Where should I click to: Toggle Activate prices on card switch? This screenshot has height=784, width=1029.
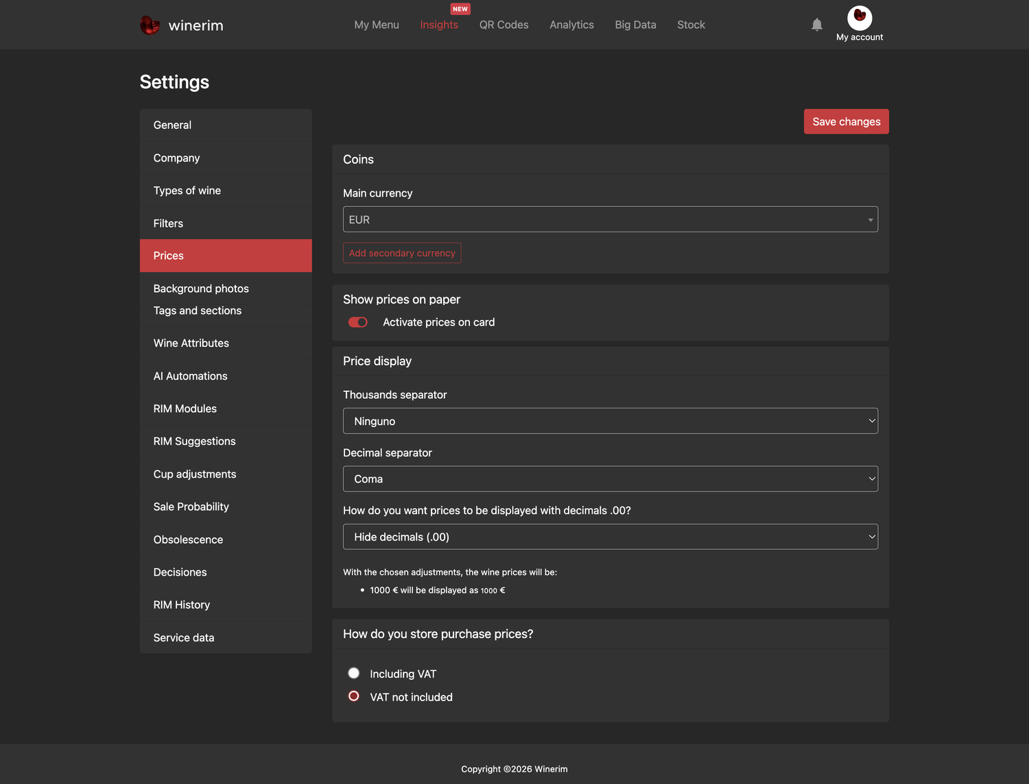coord(358,322)
